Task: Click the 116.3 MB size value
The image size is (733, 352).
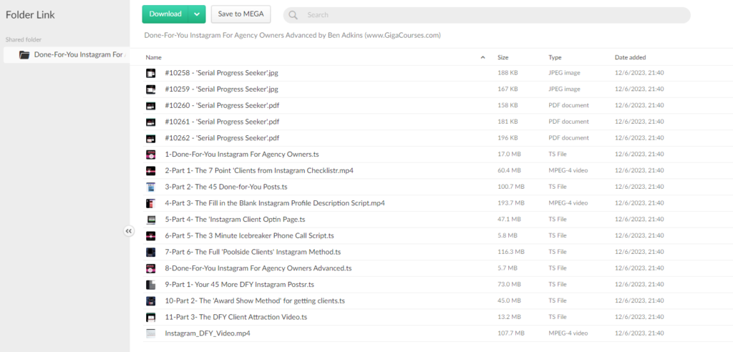Action: coord(511,252)
